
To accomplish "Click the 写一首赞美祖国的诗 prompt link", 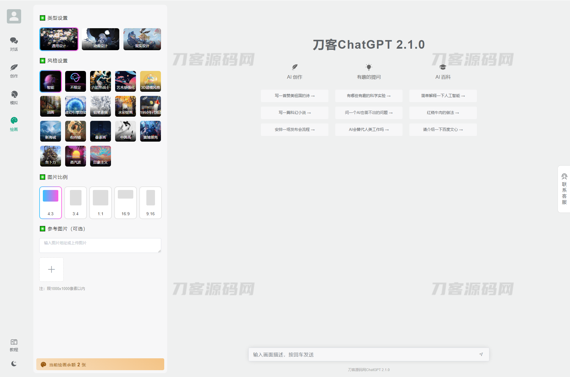I will [294, 96].
